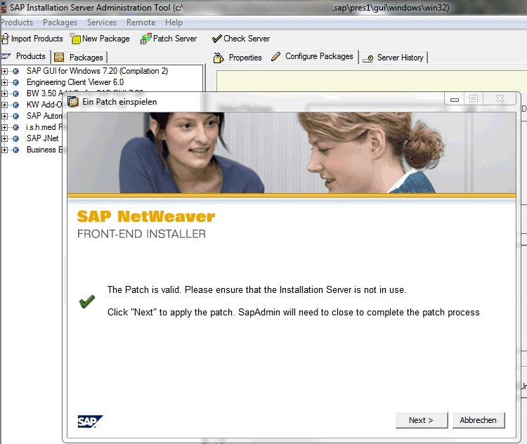Open the Products menu
Screen dimensions: 527x444
coord(16,22)
